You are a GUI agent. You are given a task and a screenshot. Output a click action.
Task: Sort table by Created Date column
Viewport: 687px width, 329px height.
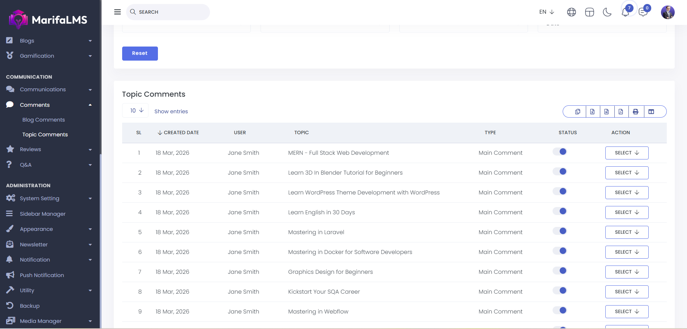[x=178, y=133]
